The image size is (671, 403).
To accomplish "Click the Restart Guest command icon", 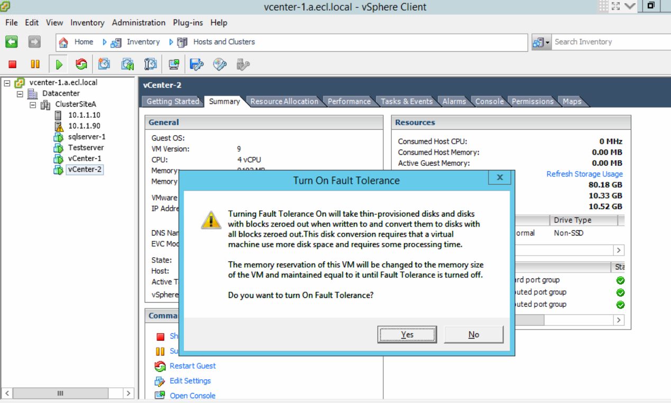I will pyautogui.click(x=160, y=366).
